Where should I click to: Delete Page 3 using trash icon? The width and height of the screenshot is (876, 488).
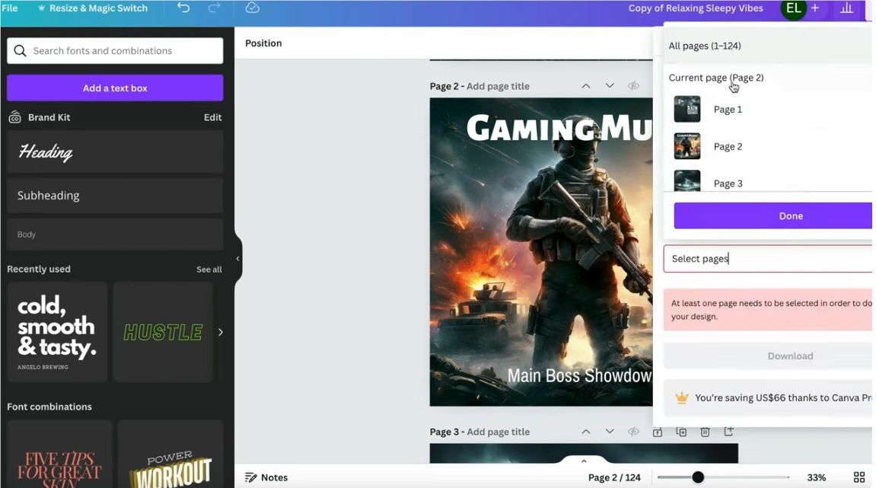pyautogui.click(x=705, y=432)
